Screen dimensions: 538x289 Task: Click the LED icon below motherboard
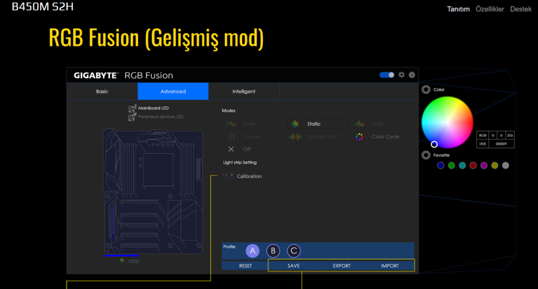pos(122,260)
